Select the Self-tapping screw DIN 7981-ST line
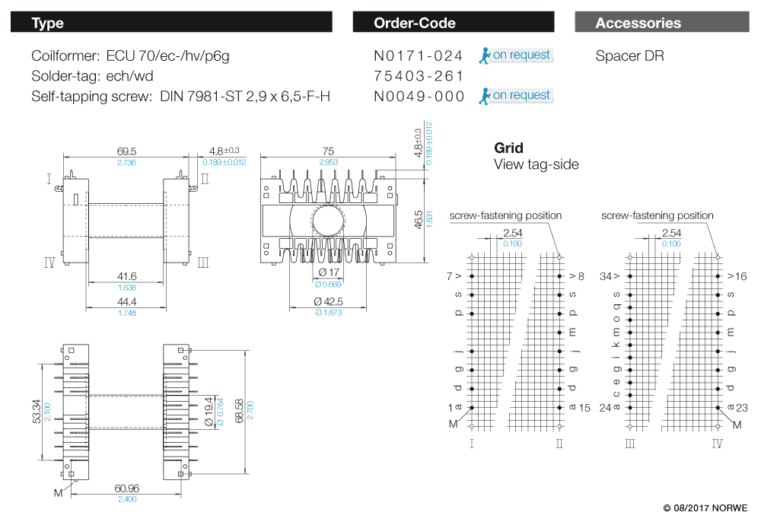 (x=180, y=97)
